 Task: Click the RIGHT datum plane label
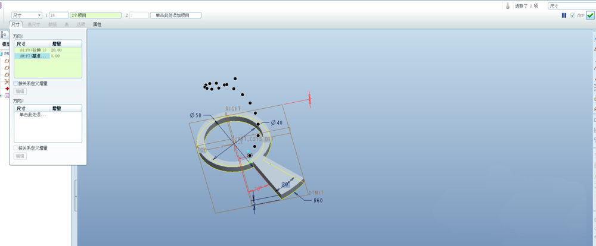coord(233,109)
